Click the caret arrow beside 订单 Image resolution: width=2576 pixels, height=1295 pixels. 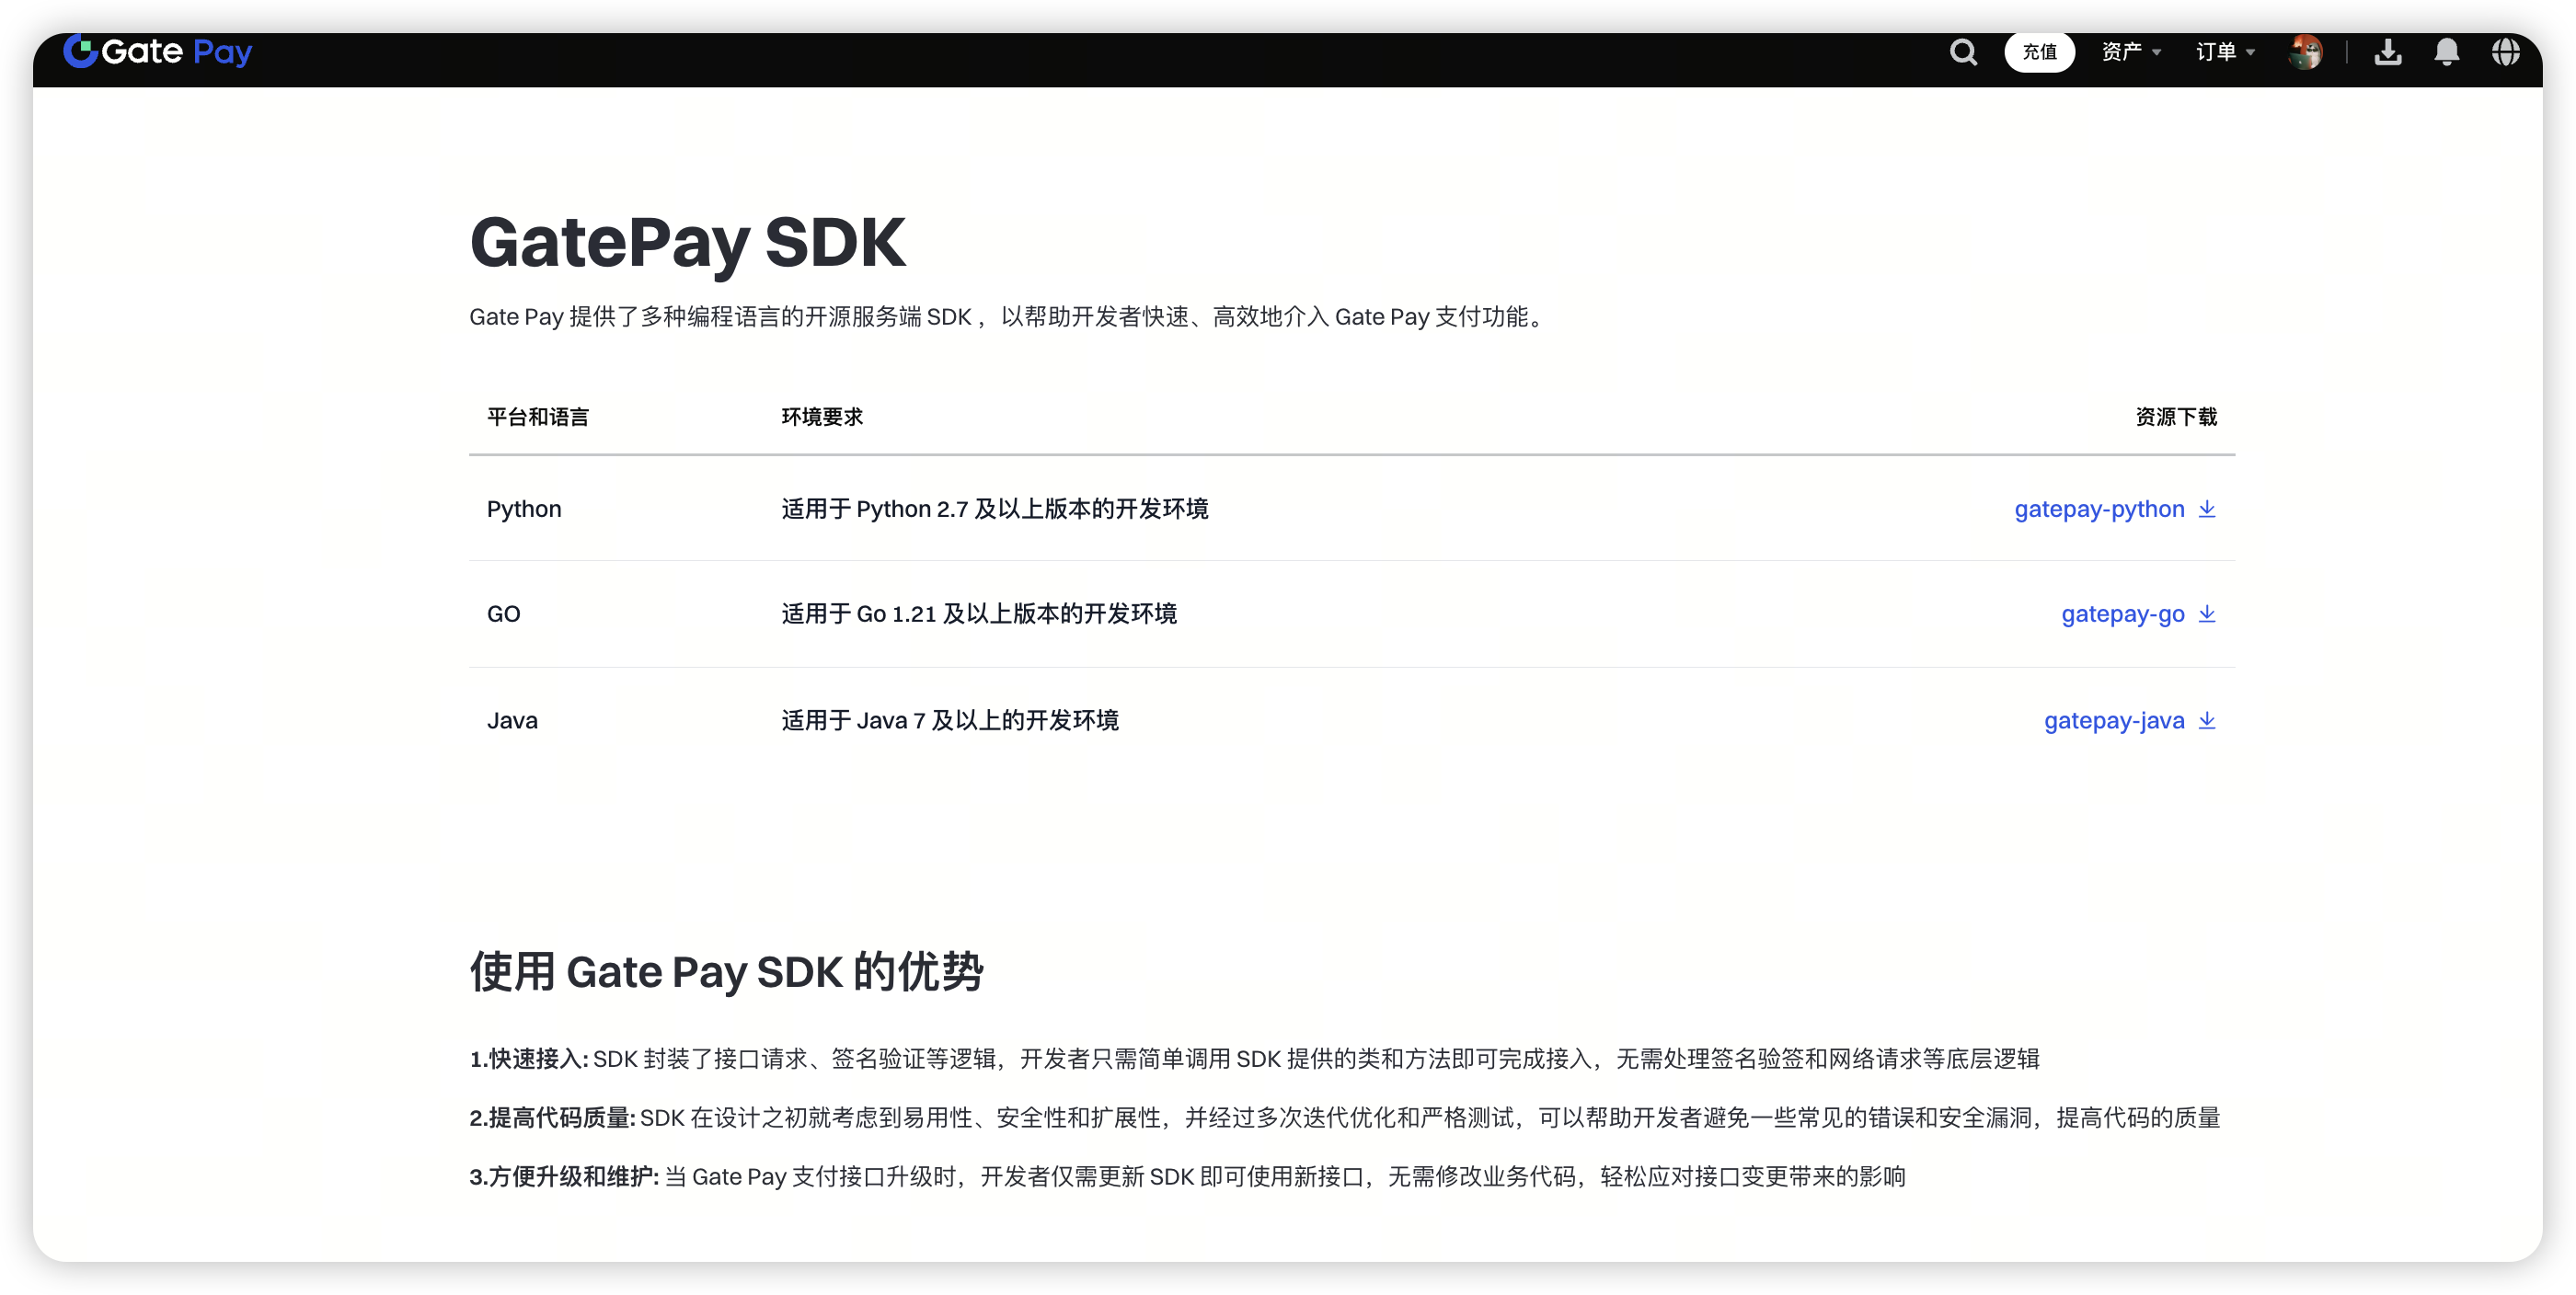tap(2250, 53)
